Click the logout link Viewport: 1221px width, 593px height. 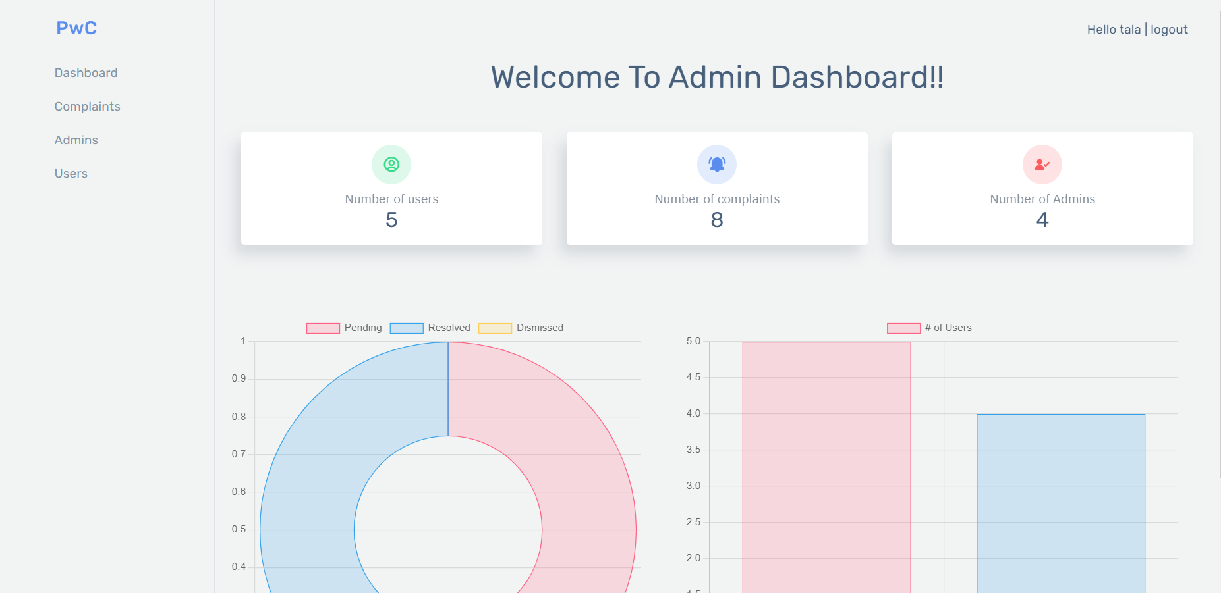pyautogui.click(x=1169, y=29)
